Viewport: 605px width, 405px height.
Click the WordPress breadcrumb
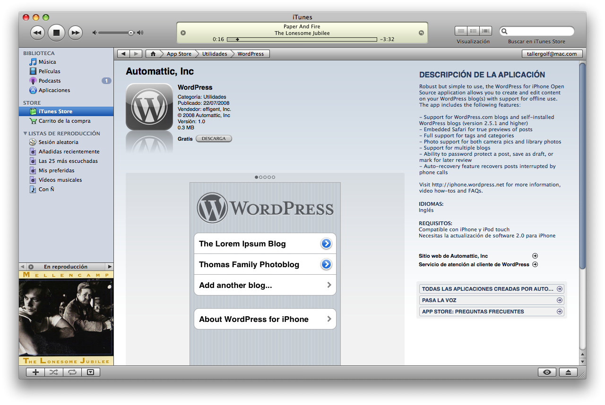(x=251, y=54)
